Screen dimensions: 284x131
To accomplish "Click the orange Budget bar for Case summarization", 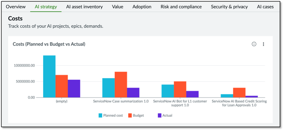I will pyautogui.click(x=121, y=85).
